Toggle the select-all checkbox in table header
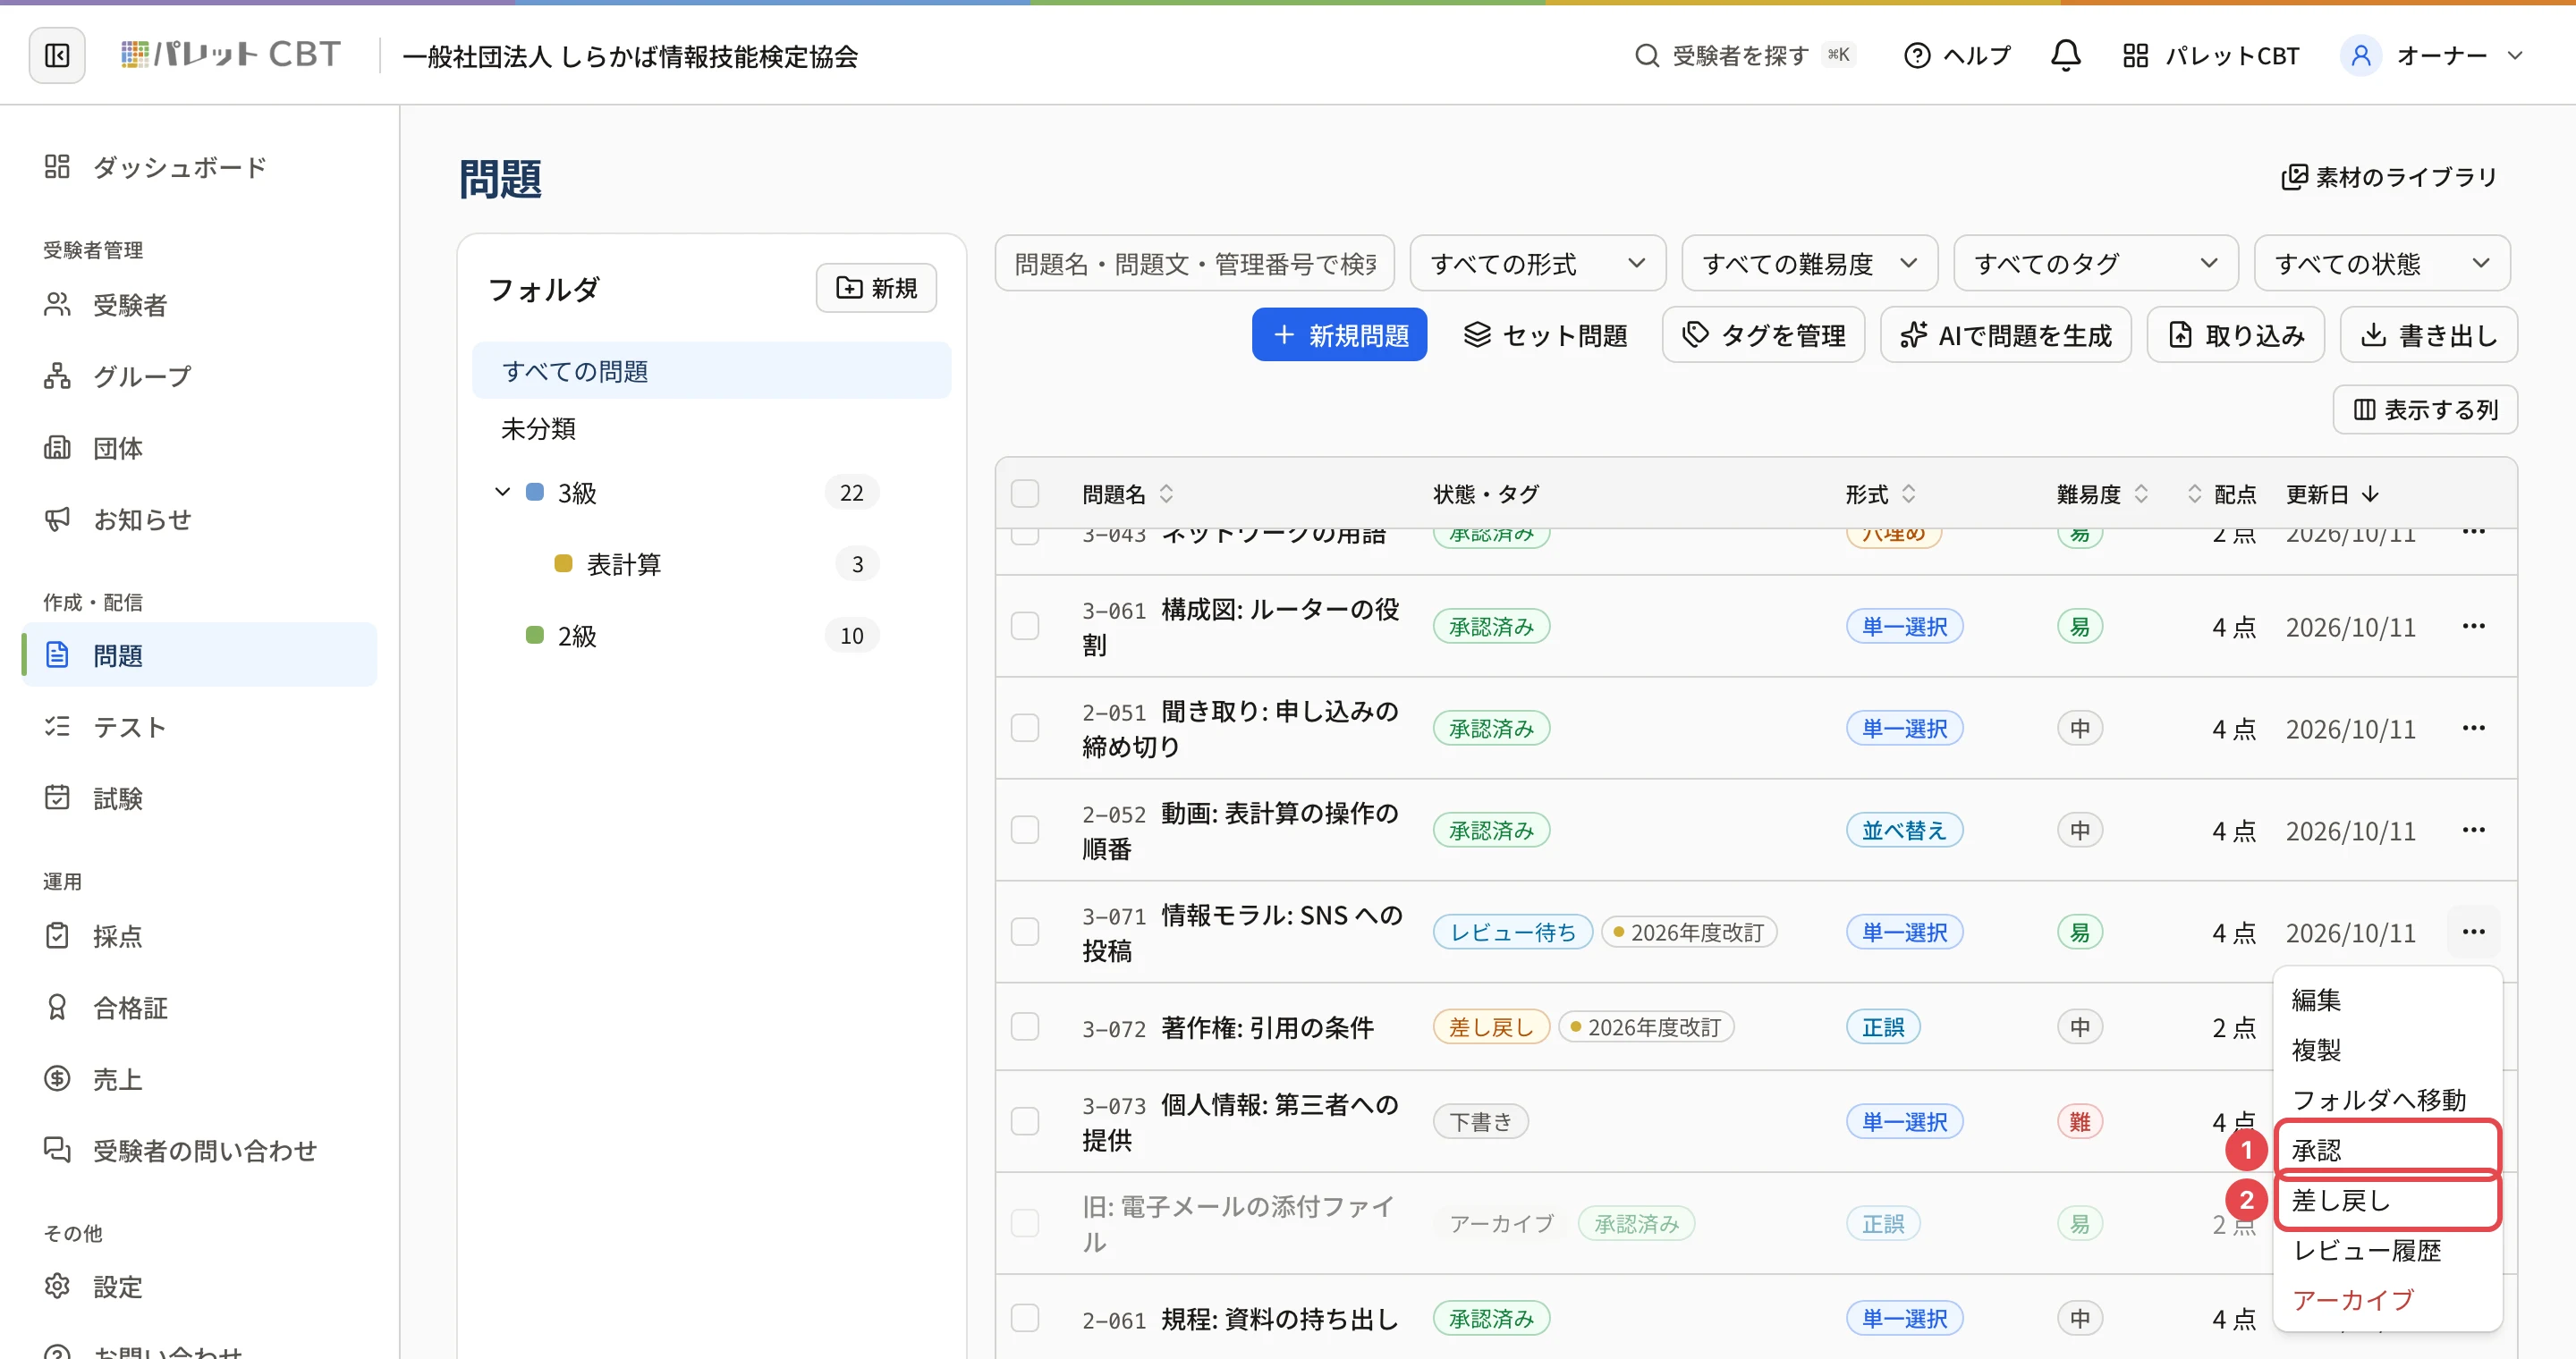Image resolution: width=2576 pixels, height=1359 pixels. (1025, 494)
